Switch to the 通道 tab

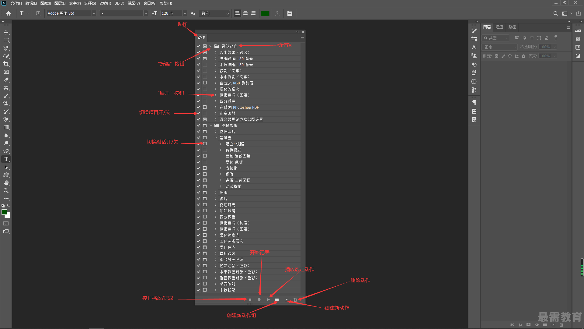click(x=499, y=27)
